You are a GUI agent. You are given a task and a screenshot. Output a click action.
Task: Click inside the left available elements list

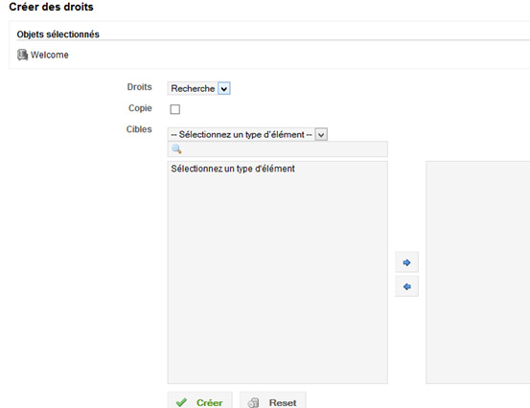(x=278, y=272)
